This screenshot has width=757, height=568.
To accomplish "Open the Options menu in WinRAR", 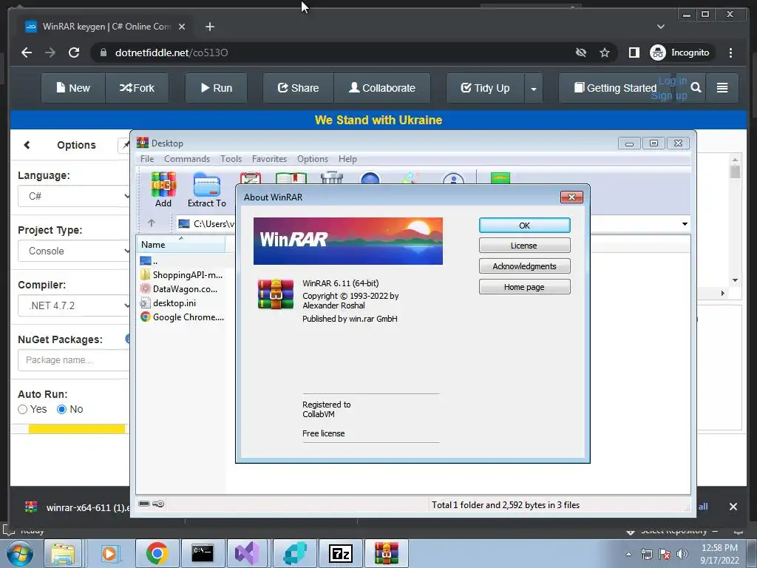I will [313, 159].
